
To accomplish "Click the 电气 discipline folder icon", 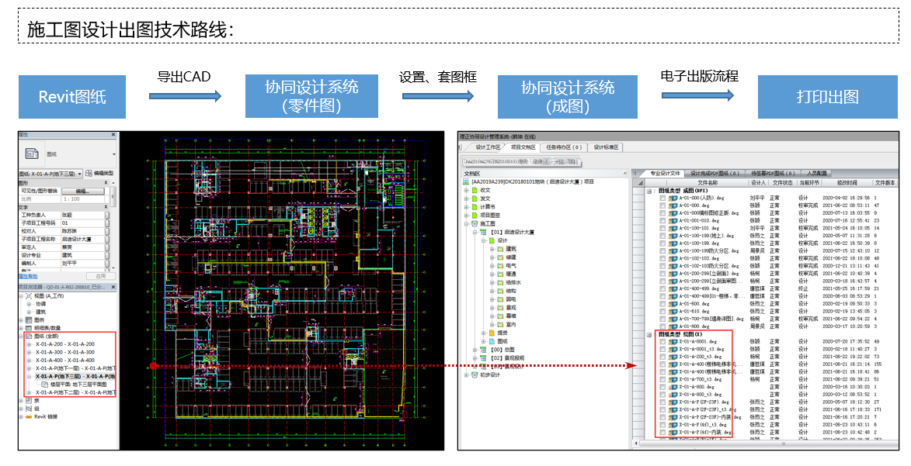I will coord(501,266).
